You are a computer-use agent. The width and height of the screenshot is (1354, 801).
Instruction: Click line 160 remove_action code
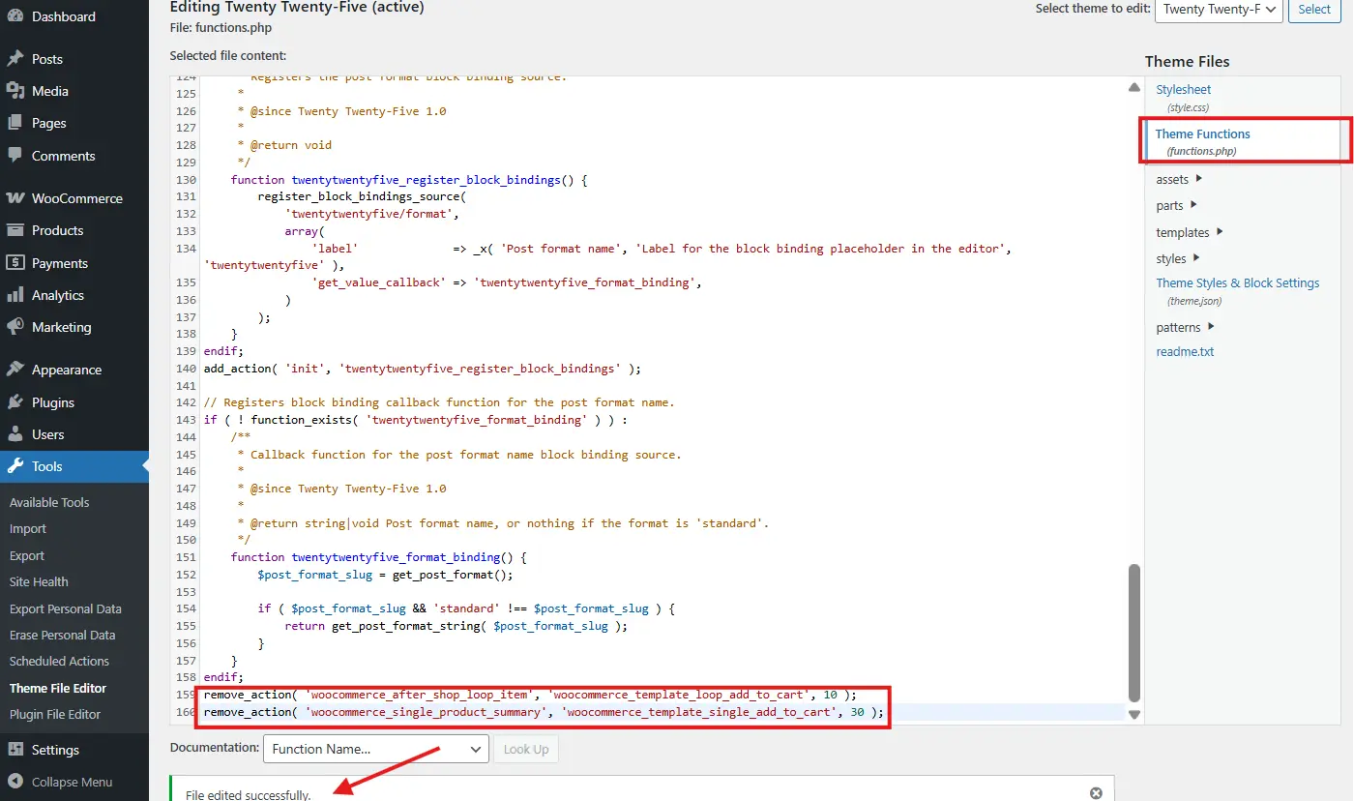[x=544, y=712]
